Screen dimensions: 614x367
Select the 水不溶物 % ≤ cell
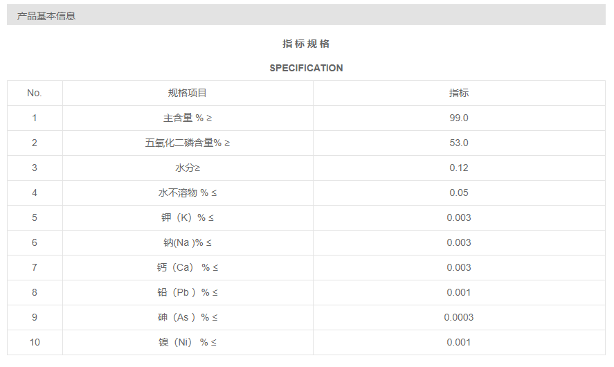click(188, 193)
